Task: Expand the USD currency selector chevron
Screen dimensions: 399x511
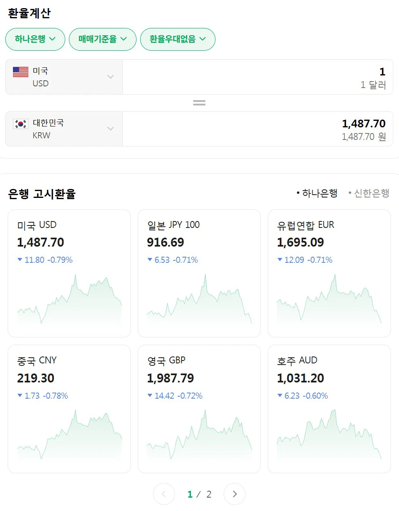Action: (111, 77)
